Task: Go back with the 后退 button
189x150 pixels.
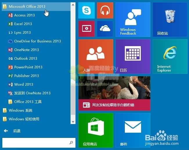Action: (12, 131)
